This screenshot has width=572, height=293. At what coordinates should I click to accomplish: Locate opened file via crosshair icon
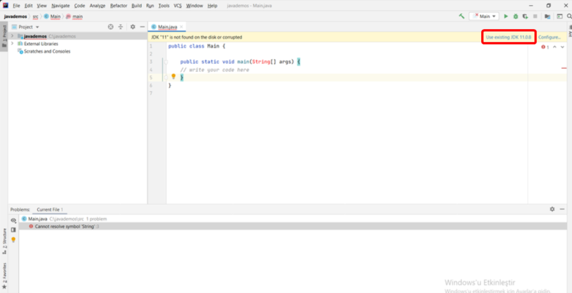(111, 27)
